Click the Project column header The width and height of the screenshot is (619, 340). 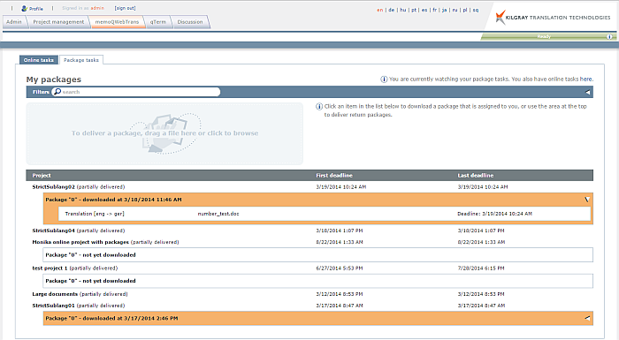[42, 176]
